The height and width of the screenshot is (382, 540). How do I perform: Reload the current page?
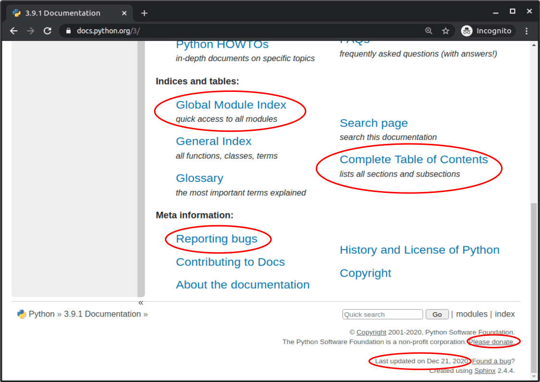click(x=47, y=30)
